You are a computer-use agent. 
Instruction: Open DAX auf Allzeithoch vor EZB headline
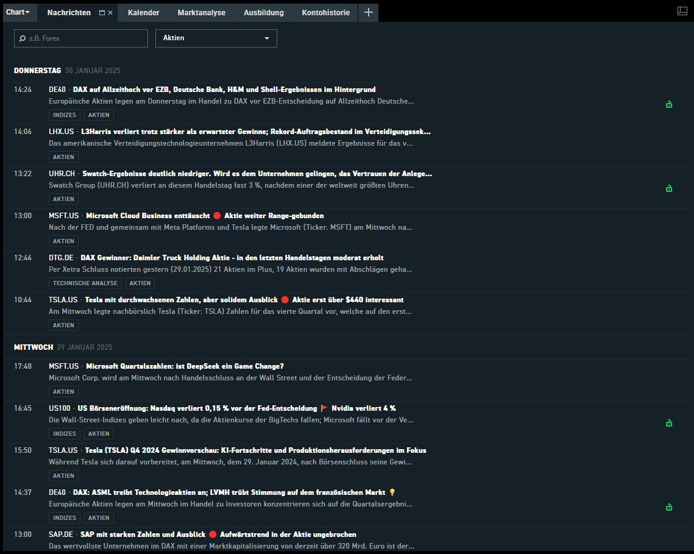(x=224, y=90)
